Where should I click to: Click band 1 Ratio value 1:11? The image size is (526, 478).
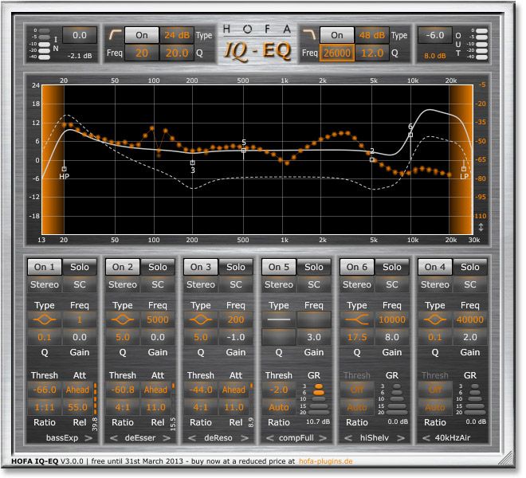[x=45, y=407]
